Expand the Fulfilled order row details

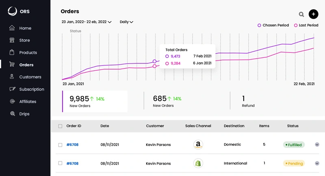317,145
